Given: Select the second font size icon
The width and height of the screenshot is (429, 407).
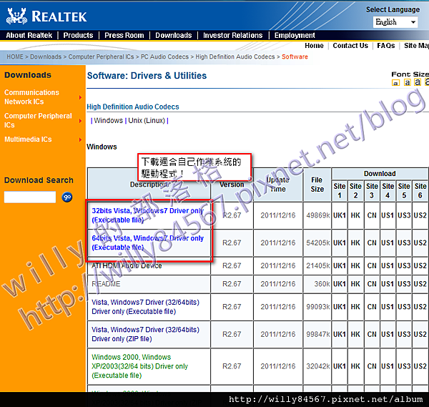Looking at the screenshot, I should pos(408,82).
